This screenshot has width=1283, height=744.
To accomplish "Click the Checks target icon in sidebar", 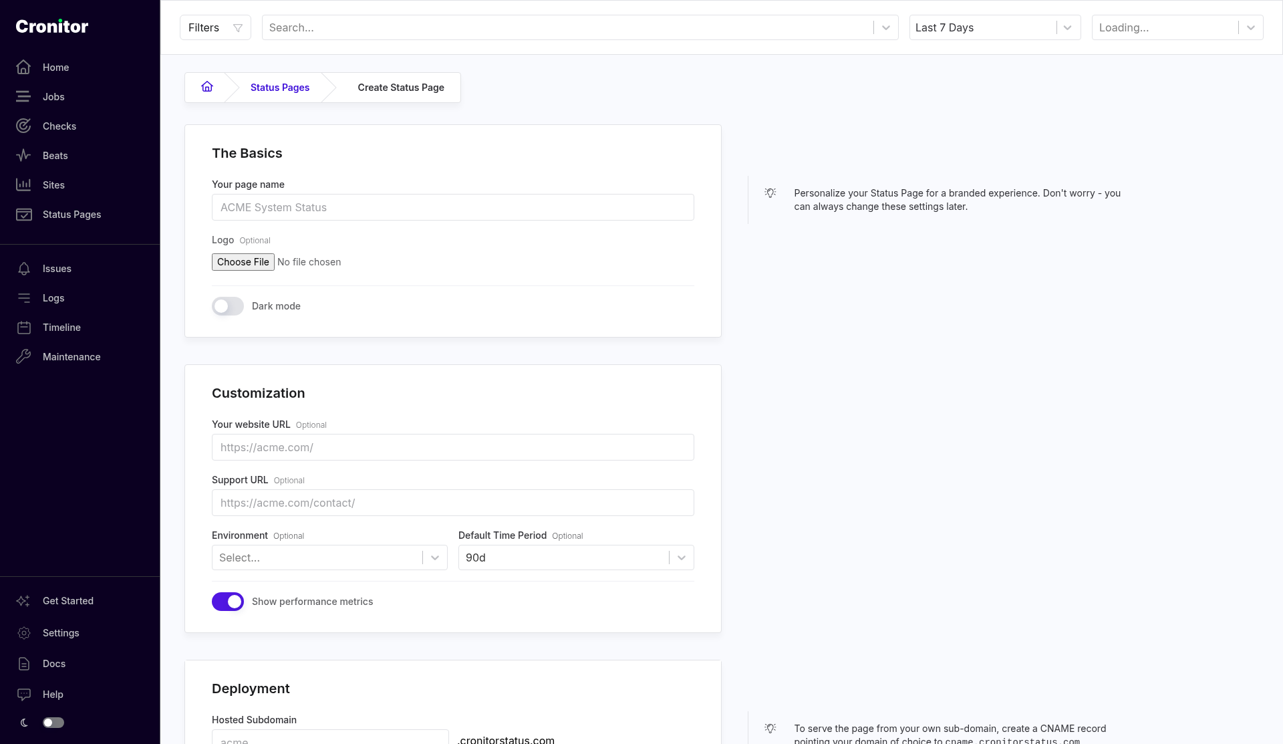I will (23, 126).
